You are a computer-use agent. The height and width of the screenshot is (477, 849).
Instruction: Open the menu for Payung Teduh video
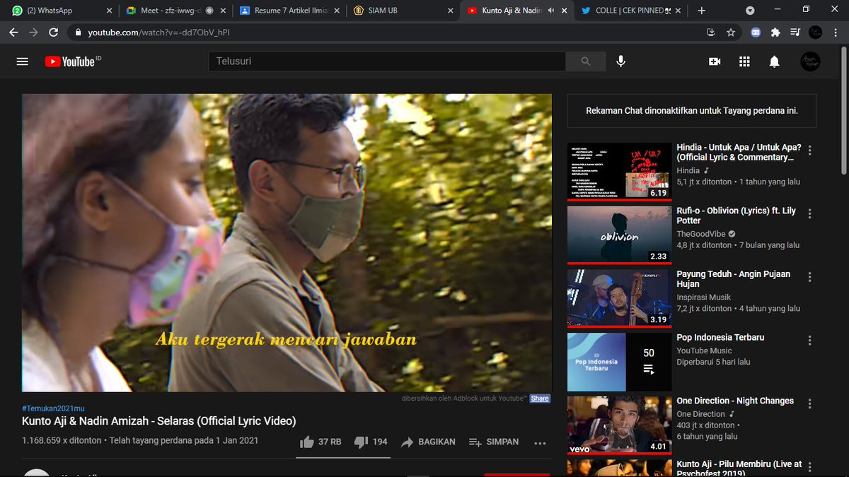coord(810,277)
